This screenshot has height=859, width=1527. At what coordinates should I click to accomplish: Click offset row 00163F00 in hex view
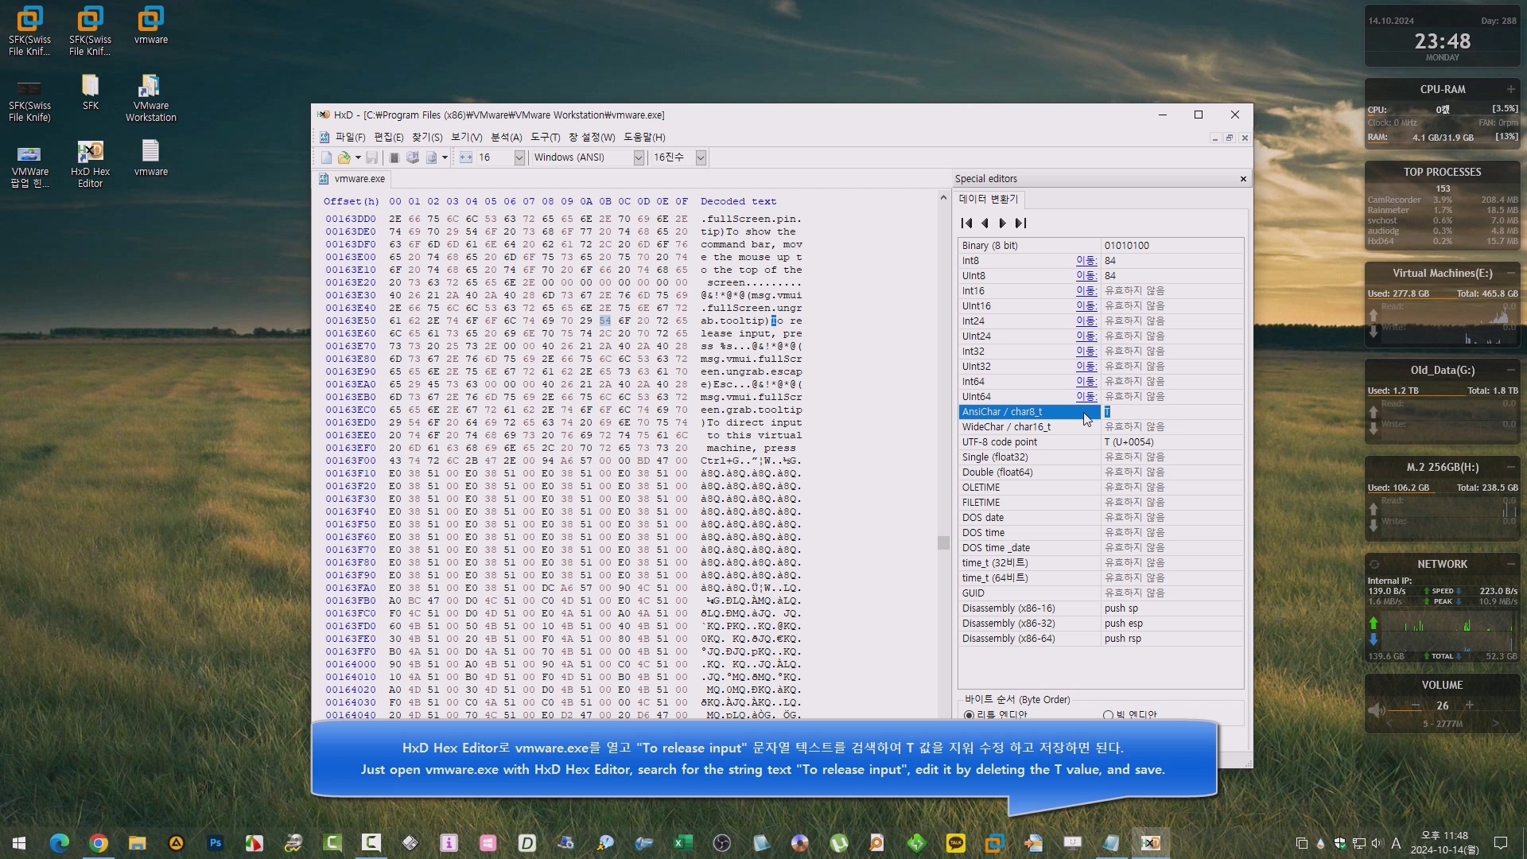coord(350,461)
